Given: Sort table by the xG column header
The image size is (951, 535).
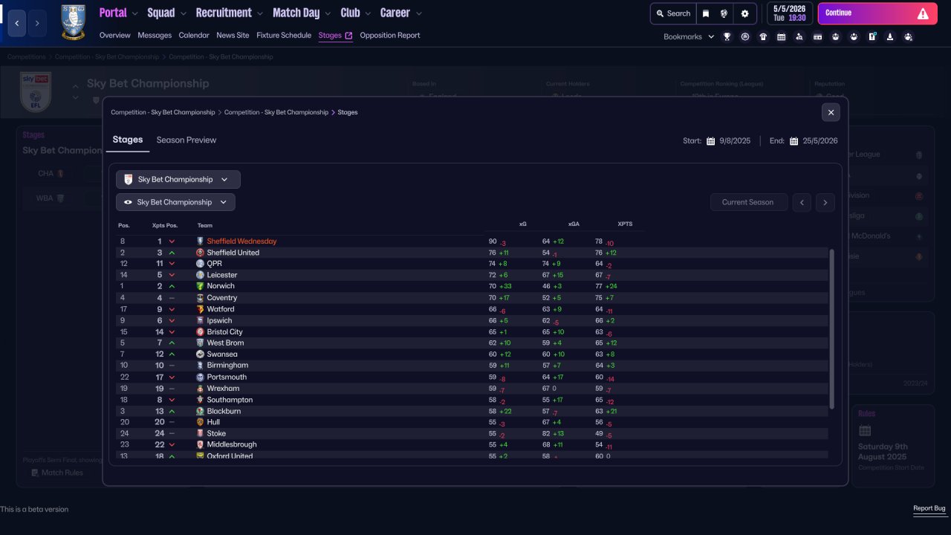Looking at the screenshot, I should 523,224.
